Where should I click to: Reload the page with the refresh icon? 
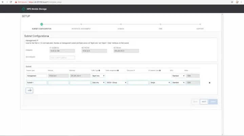click(x=11, y=2)
